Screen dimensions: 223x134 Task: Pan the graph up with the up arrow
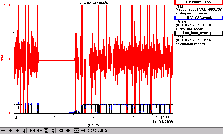point(18,130)
